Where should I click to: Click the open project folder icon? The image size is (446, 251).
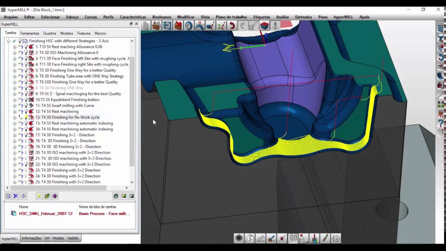coord(156,25)
